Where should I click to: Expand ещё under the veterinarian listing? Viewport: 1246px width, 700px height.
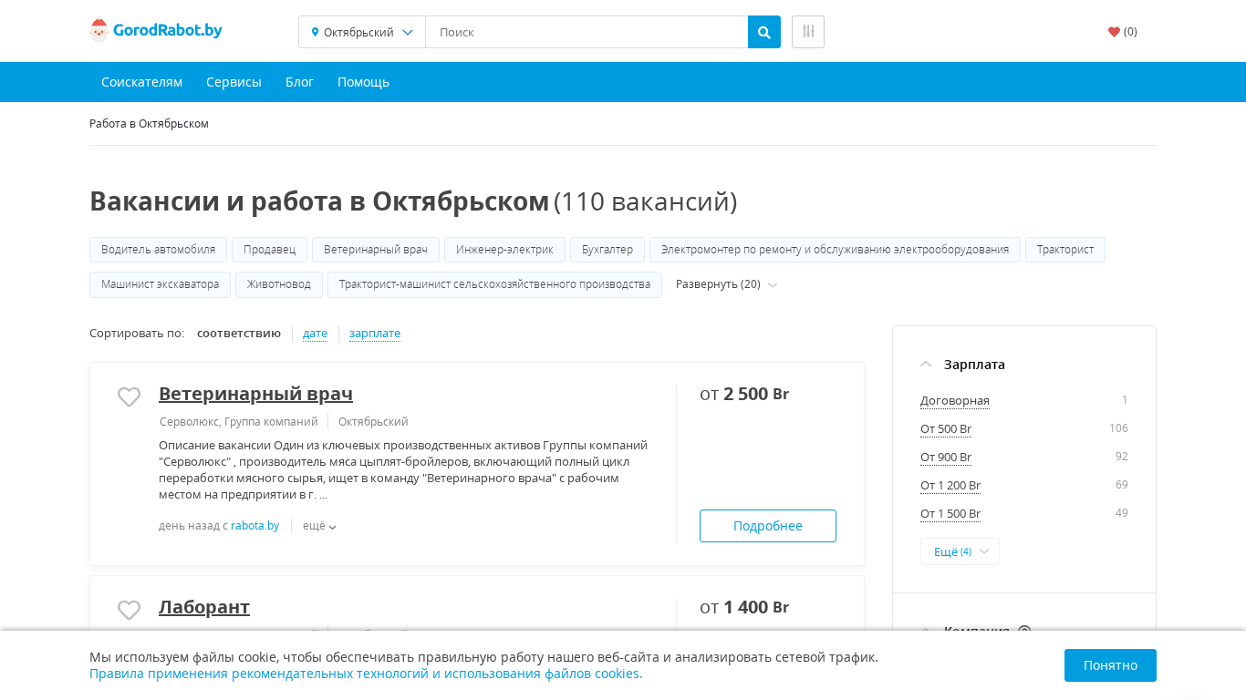319,526
